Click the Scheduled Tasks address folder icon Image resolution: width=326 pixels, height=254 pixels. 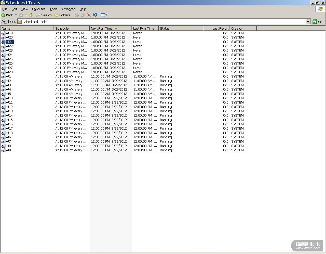pos(20,22)
